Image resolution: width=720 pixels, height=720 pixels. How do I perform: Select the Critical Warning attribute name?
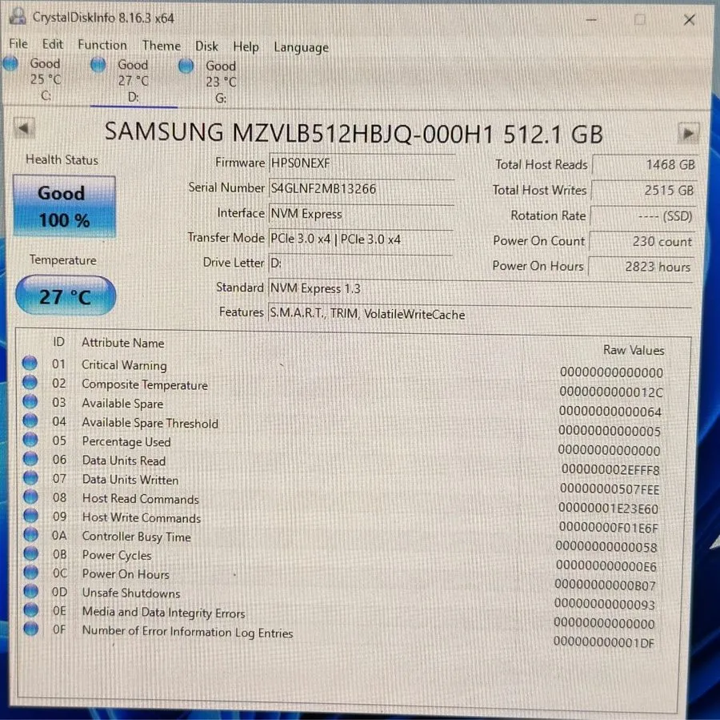point(124,365)
